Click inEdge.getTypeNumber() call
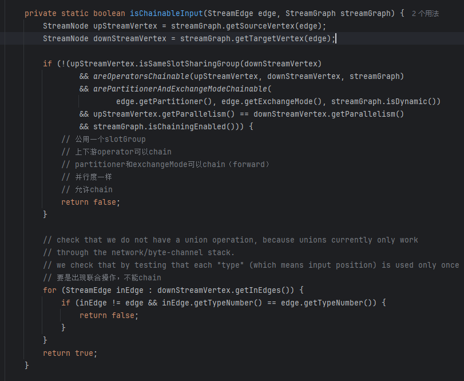This screenshot has width=464, height=381. pos(212,303)
